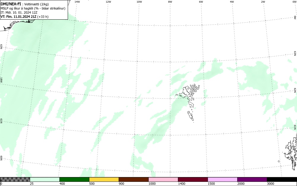Click the "4W" longitude label
The image size is (297, 186).
click(232, 2)
